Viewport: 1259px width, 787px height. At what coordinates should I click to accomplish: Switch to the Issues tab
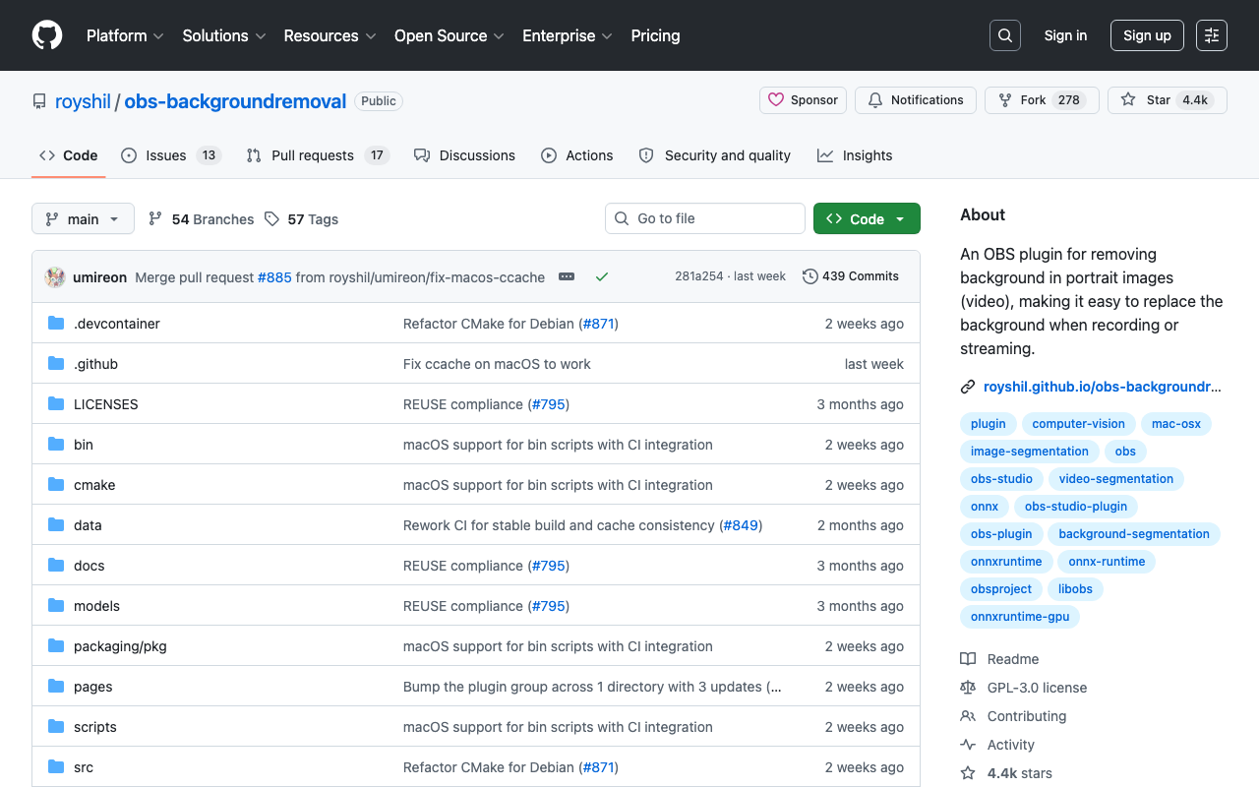[x=171, y=155]
